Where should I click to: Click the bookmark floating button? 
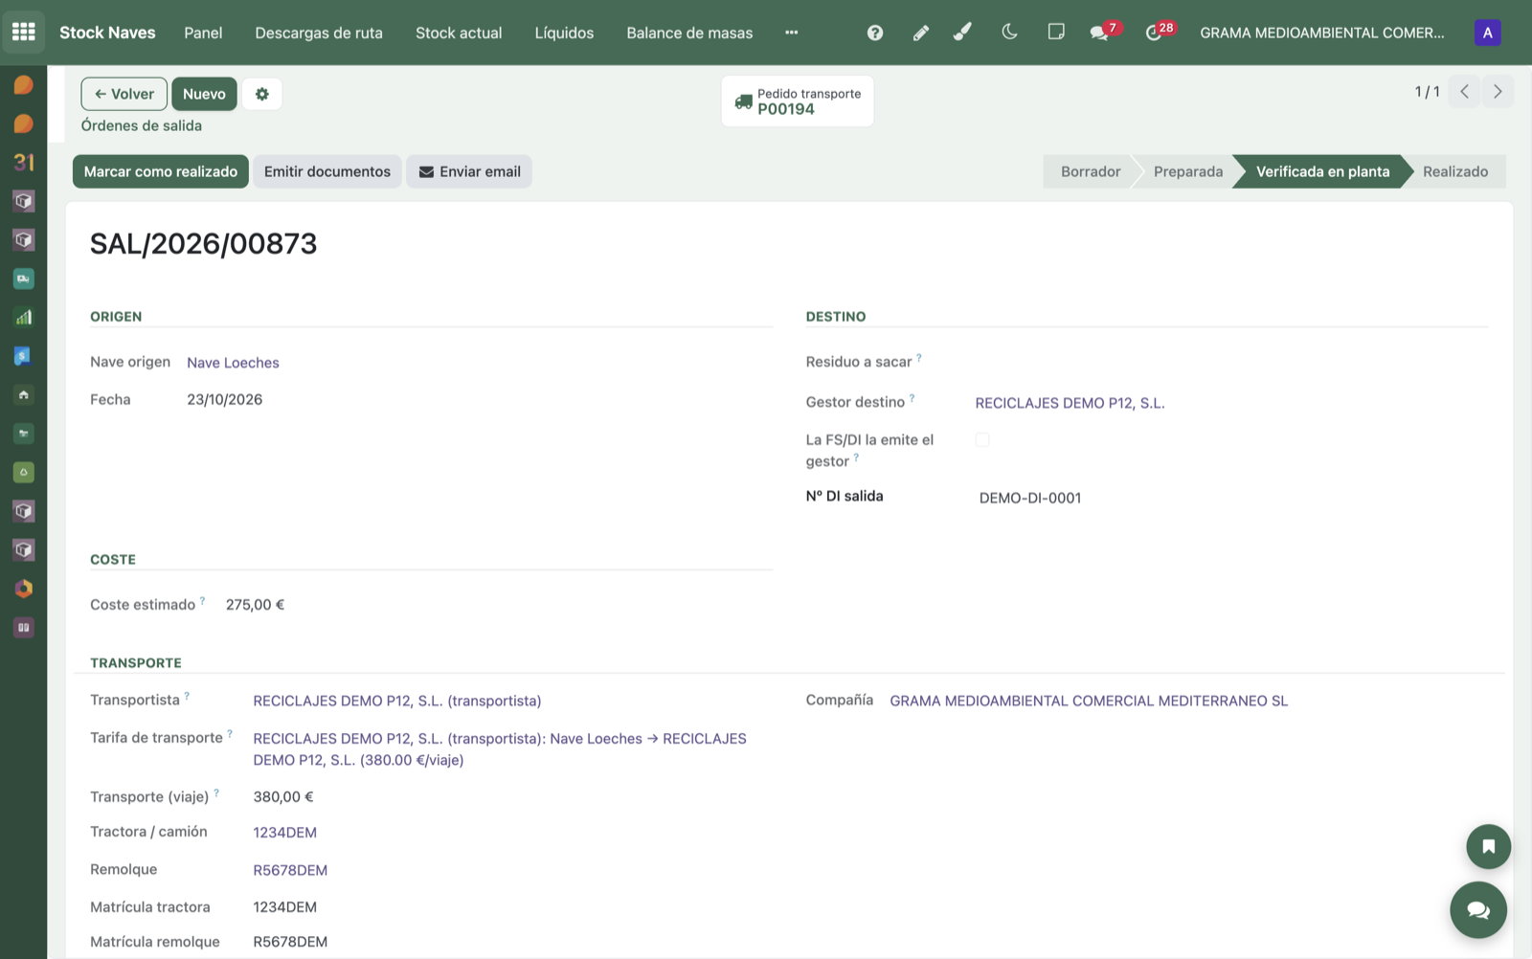[x=1489, y=846]
